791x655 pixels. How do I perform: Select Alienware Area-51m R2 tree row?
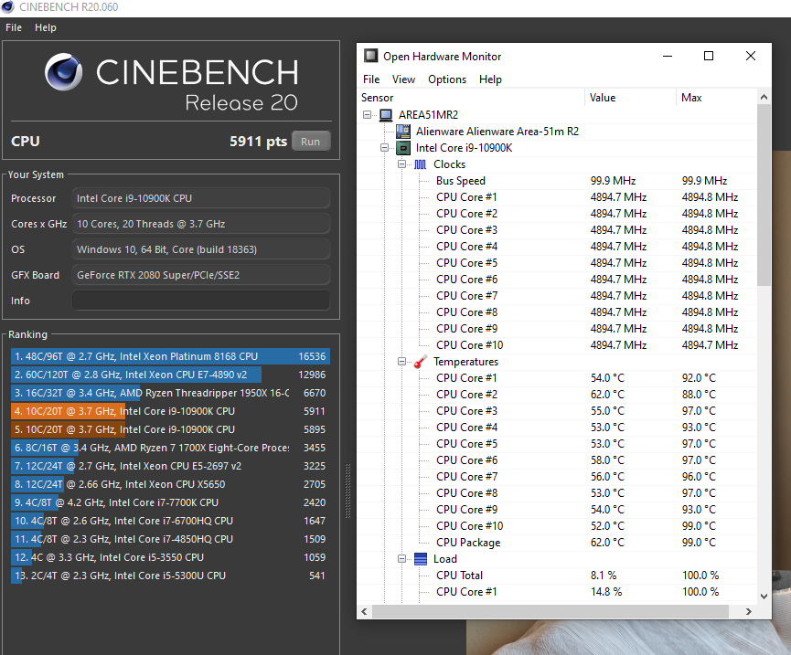coord(558,132)
